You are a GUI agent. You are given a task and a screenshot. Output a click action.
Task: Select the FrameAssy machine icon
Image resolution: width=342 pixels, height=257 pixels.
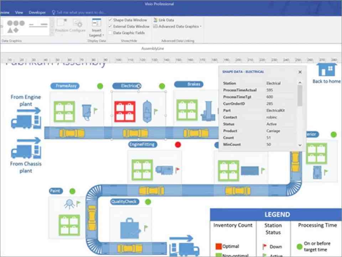click(86, 112)
